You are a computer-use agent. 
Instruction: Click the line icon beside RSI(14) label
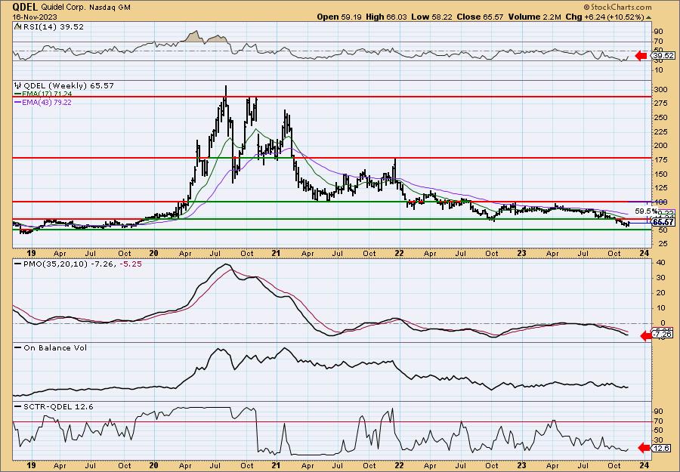click(x=17, y=26)
